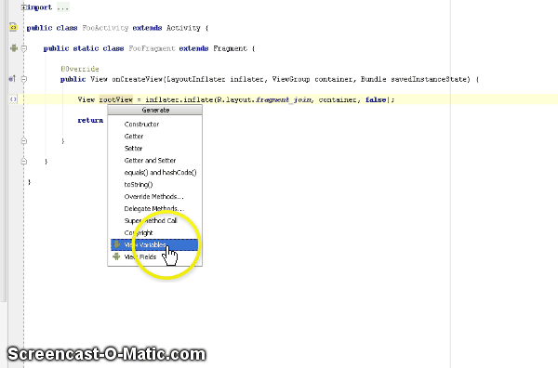This screenshot has height=368, width=558.
Task: Choose Setter in Generate popup
Action: click(x=133, y=149)
